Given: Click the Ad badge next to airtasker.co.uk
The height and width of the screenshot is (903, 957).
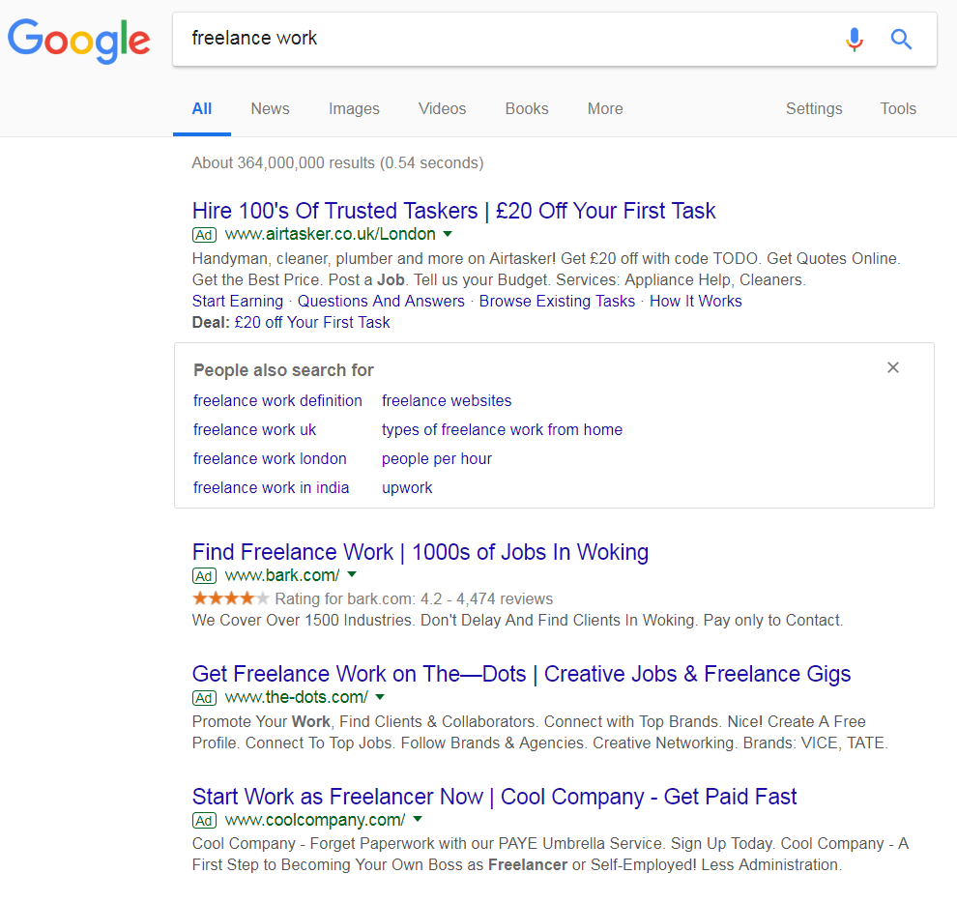Looking at the screenshot, I should click(x=205, y=235).
